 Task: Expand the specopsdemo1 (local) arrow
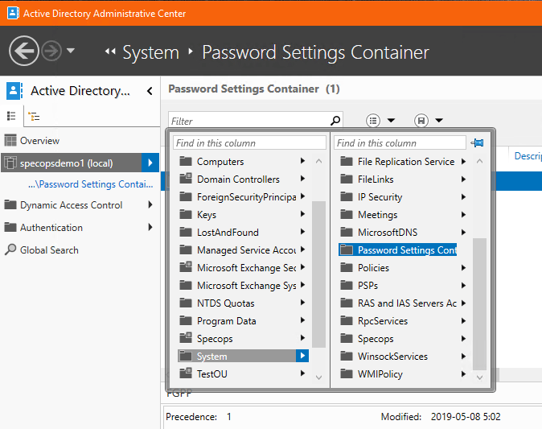pyautogui.click(x=150, y=163)
